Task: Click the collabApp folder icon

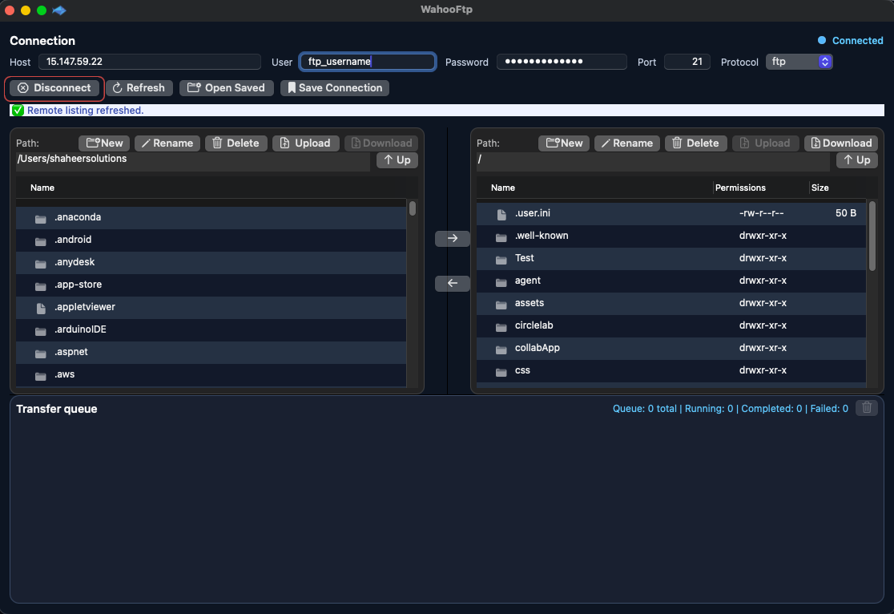Action: click(x=501, y=349)
